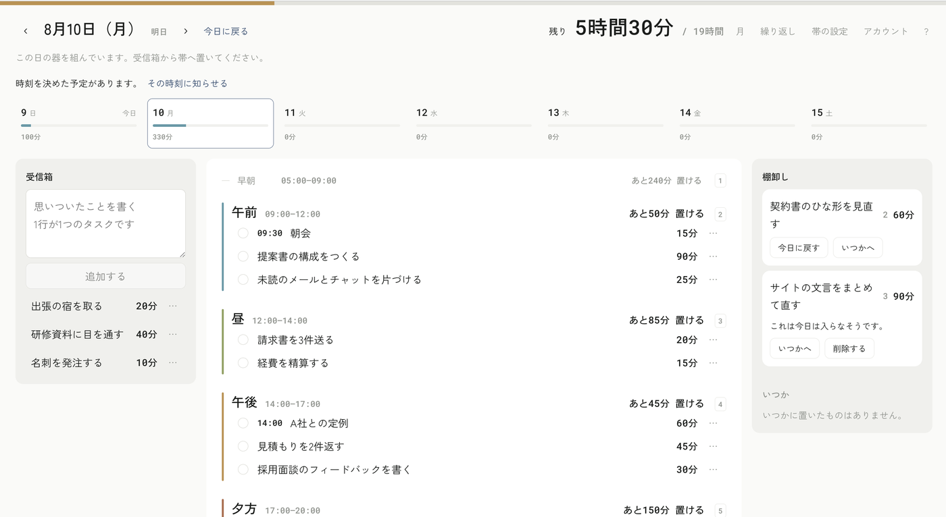Select day 11 火 in week strip

[x=342, y=124]
